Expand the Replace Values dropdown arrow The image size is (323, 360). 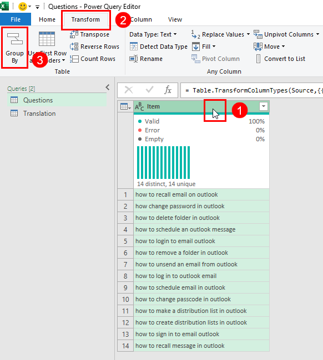[248, 34]
